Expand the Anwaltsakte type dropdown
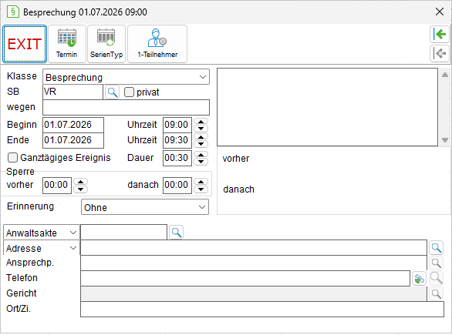This screenshot has height=335, width=452. click(41, 233)
